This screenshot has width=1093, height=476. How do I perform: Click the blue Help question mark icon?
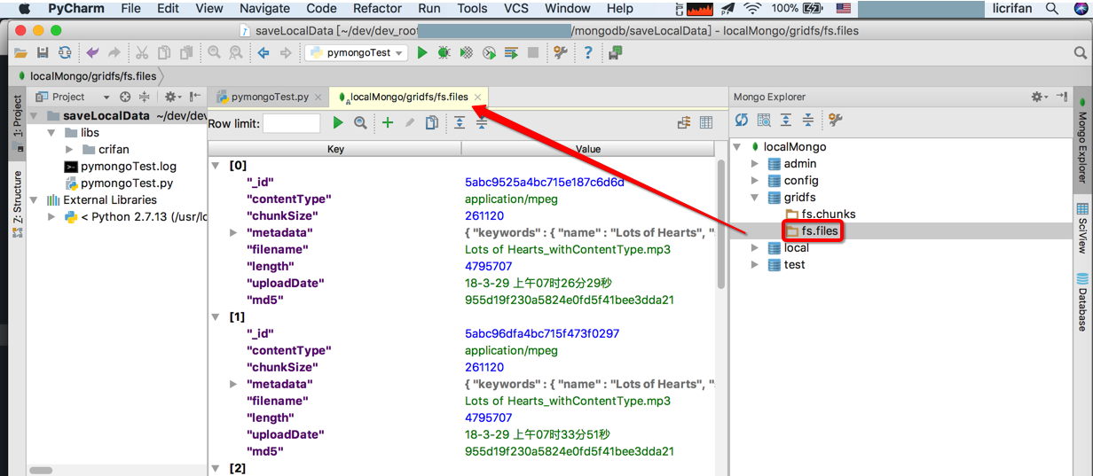coord(587,53)
